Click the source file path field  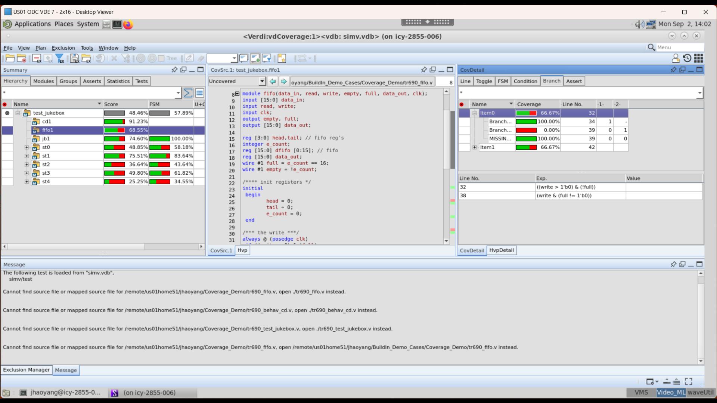(x=362, y=82)
